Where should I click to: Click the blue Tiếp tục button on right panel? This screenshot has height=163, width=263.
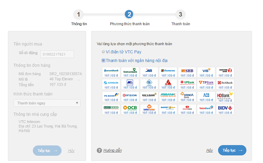tap(232, 150)
